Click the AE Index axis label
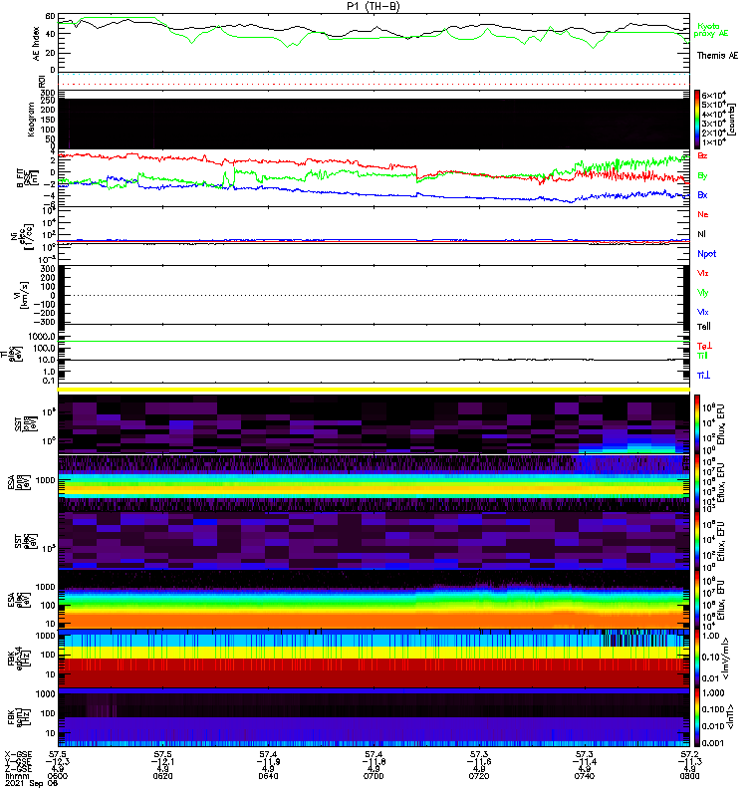 point(36,44)
